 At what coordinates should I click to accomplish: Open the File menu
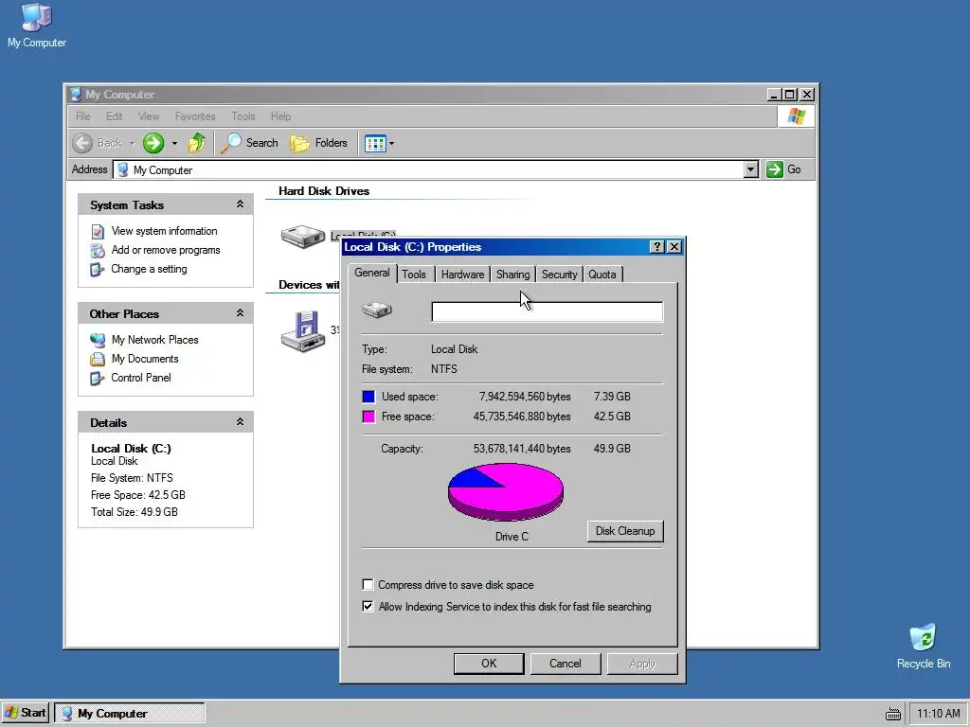pyautogui.click(x=83, y=116)
